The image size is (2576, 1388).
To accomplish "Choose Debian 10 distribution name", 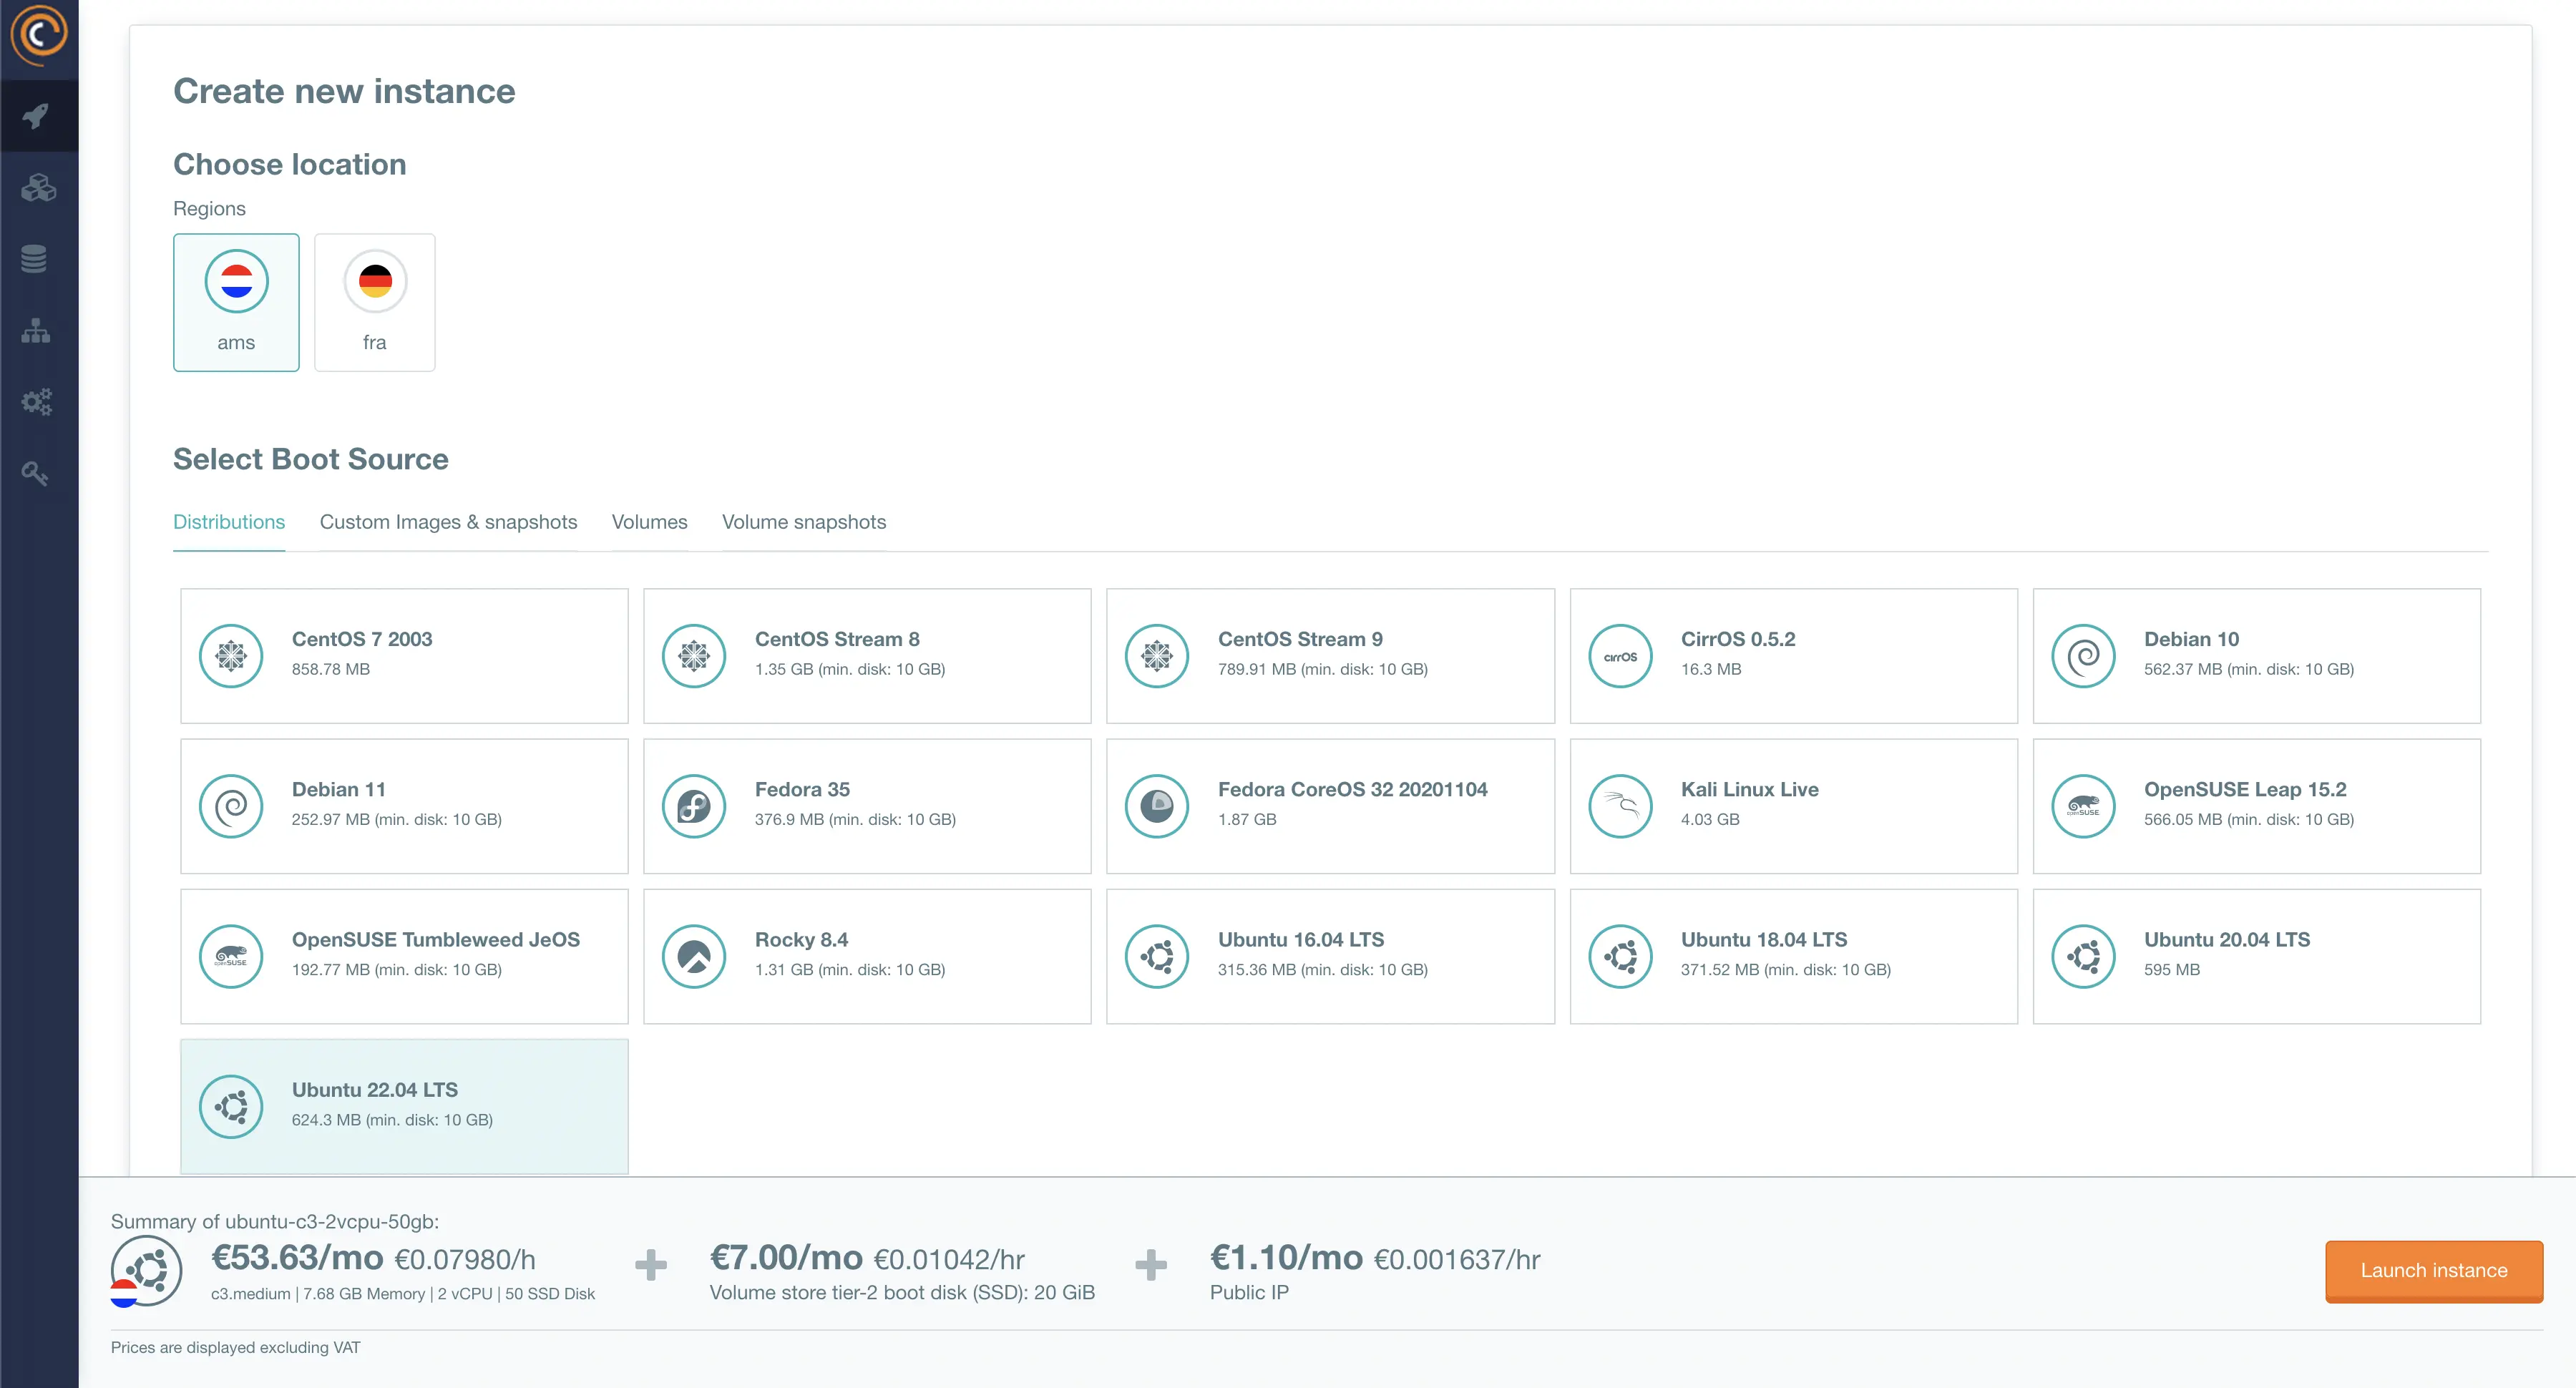I will [x=2191, y=639].
